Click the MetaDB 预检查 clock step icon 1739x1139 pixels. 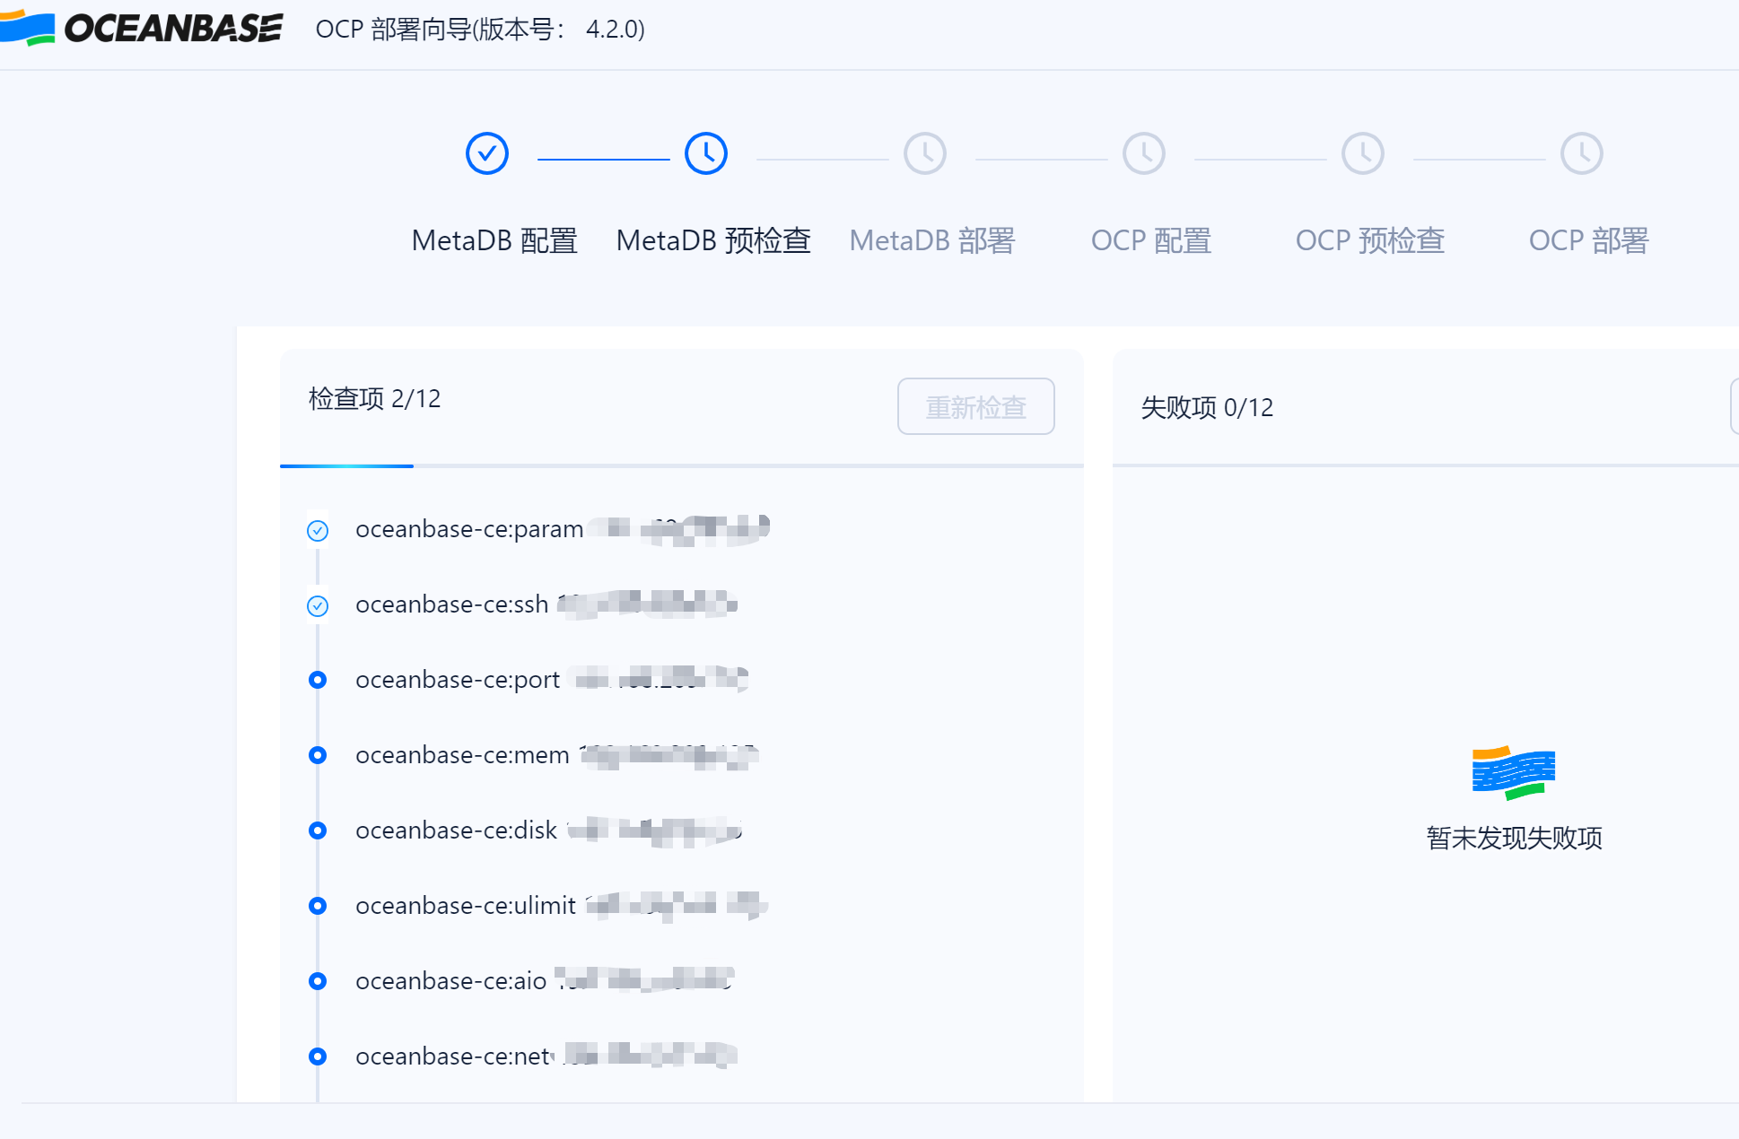coord(706,153)
